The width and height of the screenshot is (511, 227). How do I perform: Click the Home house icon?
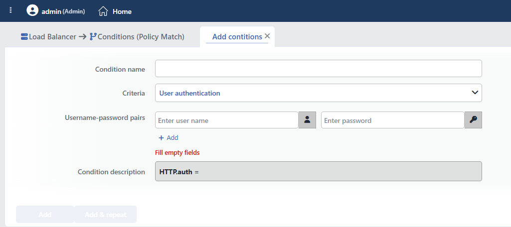pos(103,11)
